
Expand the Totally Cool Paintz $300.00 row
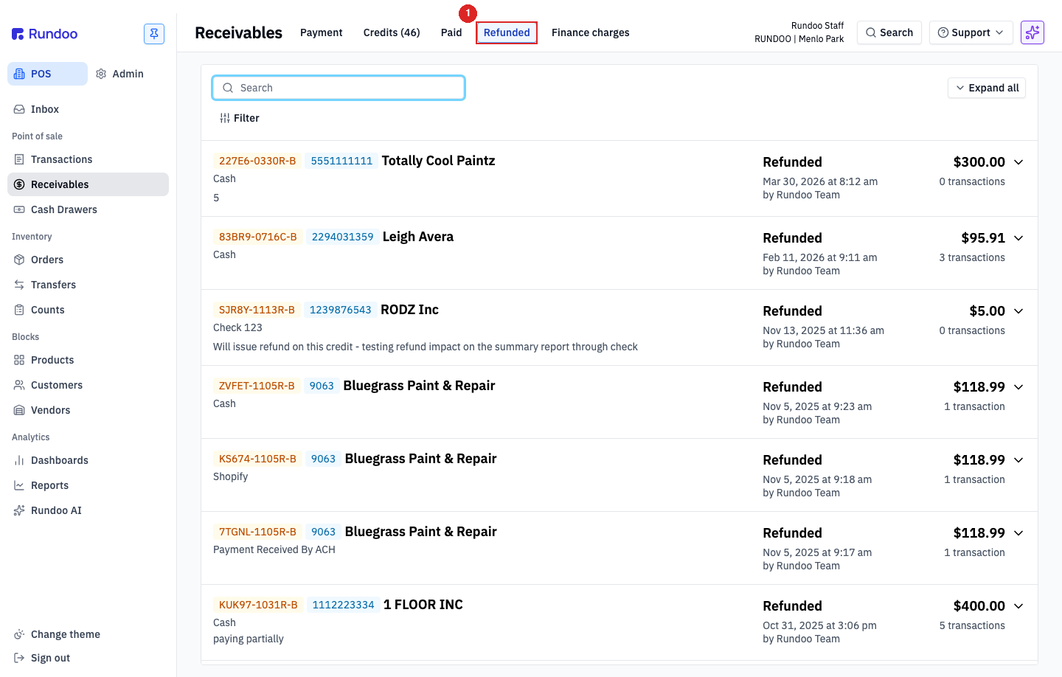coord(1018,162)
